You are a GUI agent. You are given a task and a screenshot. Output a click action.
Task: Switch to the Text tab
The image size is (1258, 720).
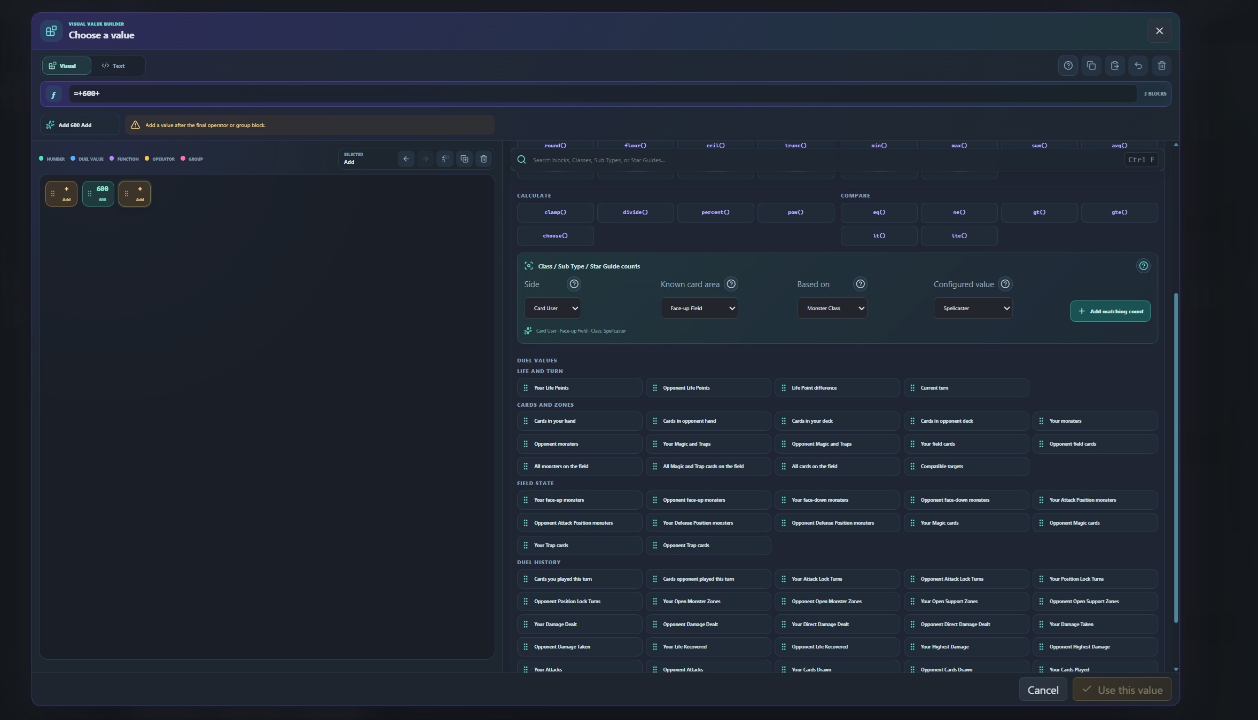(x=113, y=66)
